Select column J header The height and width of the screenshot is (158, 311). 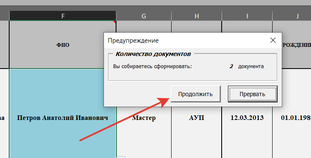tap(292, 16)
